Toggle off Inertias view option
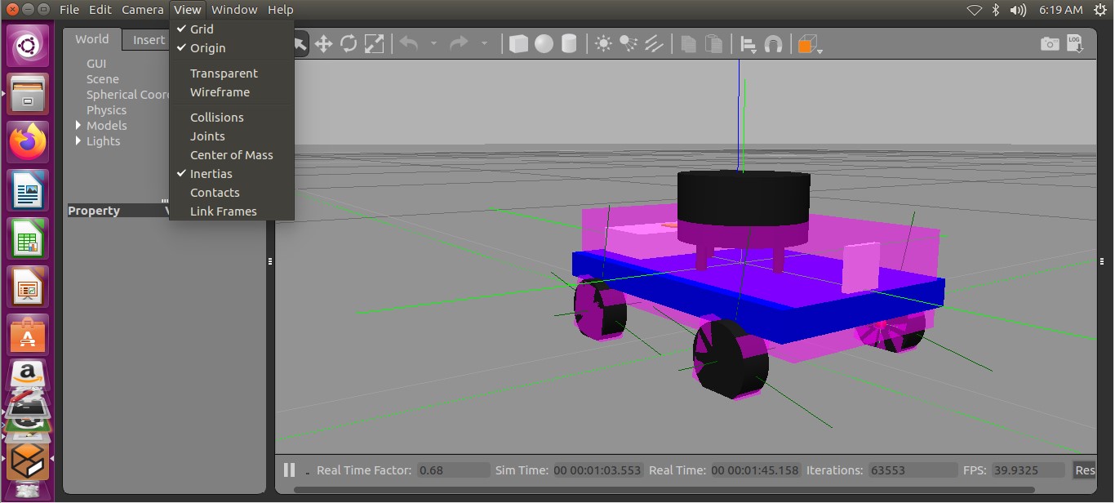This screenshot has width=1115, height=503. (211, 174)
